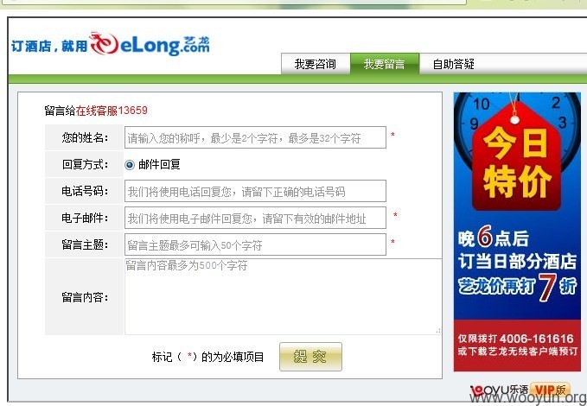Screen dimensions: 587x406
Task: Click inside the 留言内容 message textarea
Action: point(283,296)
